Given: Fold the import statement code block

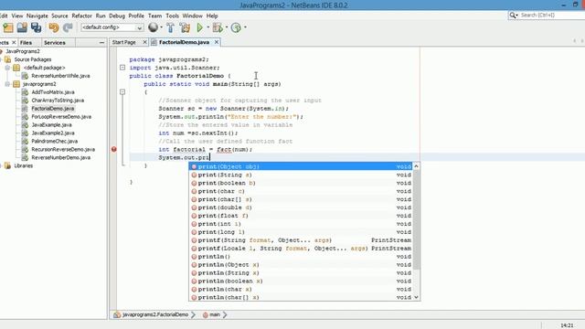Looking at the screenshot, I should click(x=122, y=68).
